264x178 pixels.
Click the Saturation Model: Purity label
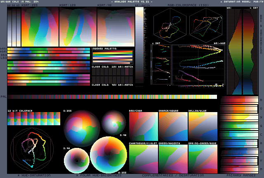click(x=241, y=2)
